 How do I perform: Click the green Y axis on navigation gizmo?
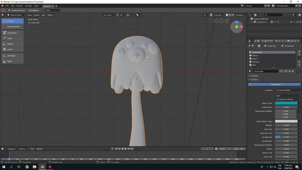237,27
